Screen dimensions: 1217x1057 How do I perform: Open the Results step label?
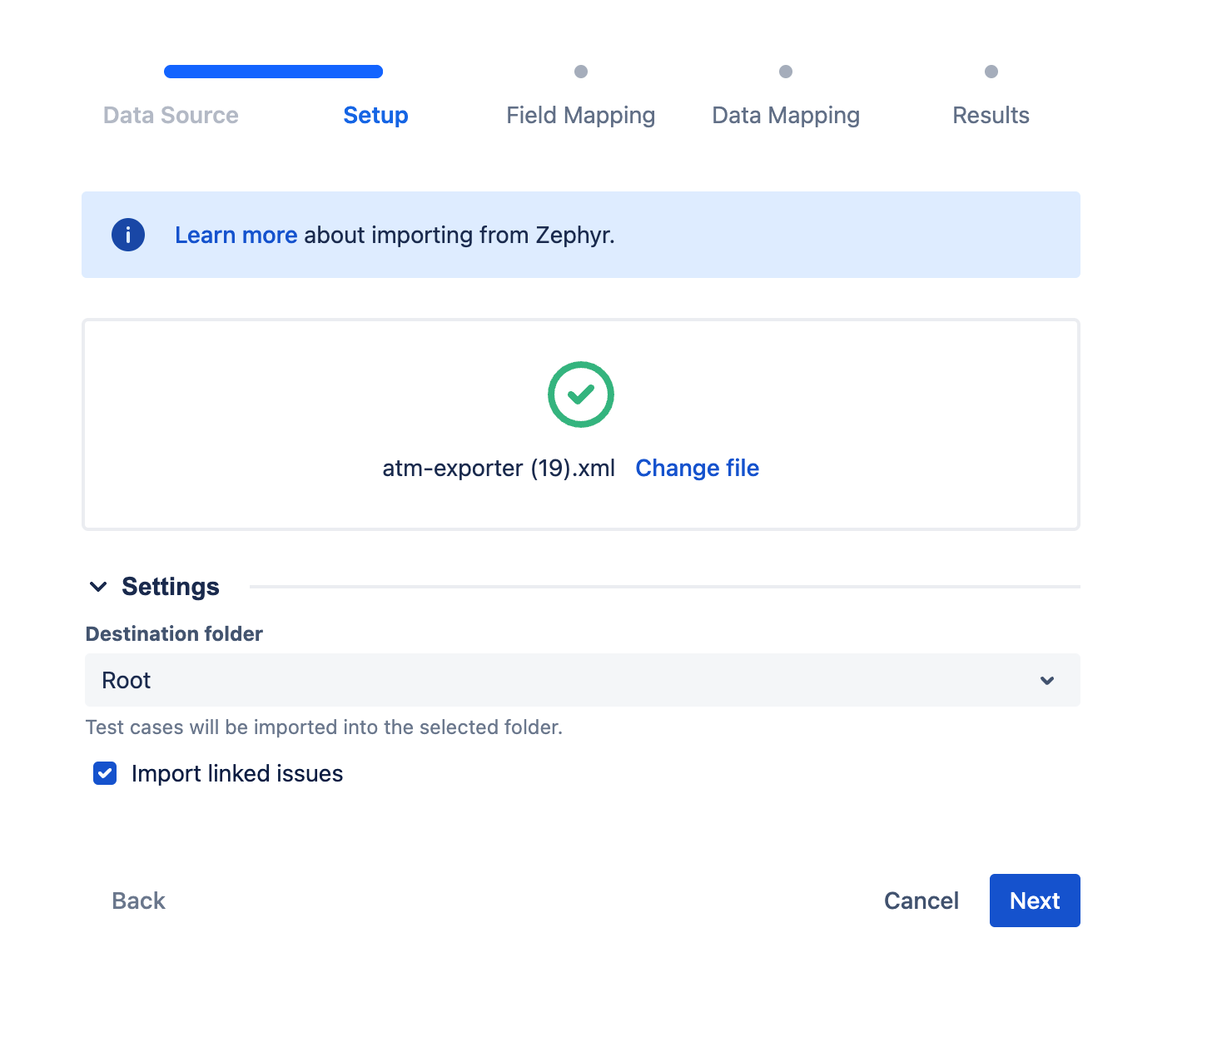click(x=991, y=115)
